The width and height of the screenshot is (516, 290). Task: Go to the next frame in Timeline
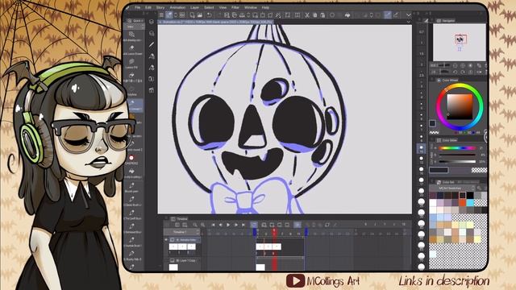(x=236, y=225)
